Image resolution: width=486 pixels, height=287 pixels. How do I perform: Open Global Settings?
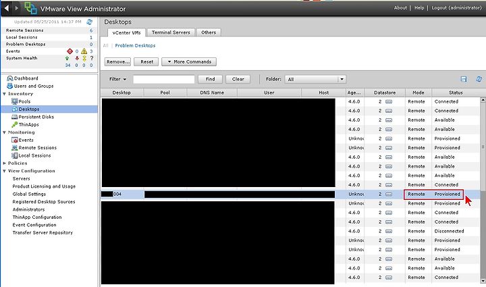29,194
